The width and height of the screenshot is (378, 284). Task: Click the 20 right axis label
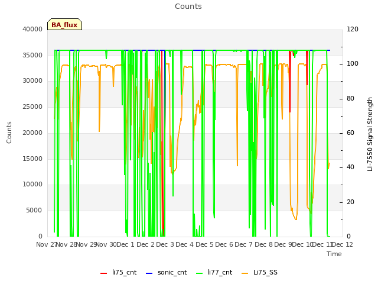350,202
